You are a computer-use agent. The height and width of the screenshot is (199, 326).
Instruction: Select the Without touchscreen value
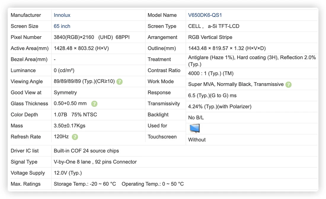click(x=197, y=140)
